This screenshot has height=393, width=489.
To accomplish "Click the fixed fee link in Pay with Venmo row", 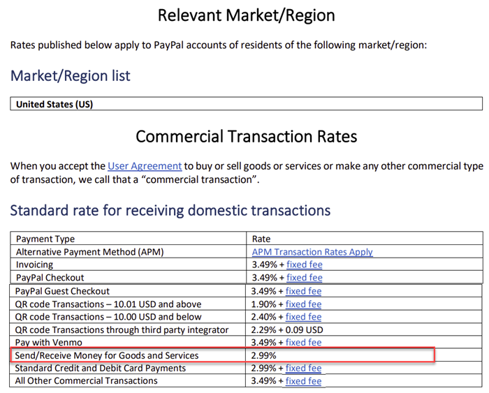I will click(303, 342).
